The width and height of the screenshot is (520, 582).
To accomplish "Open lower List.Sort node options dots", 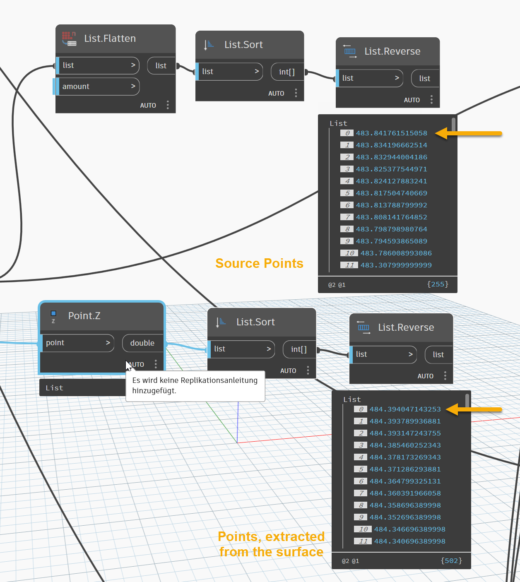I will (x=308, y=370).
